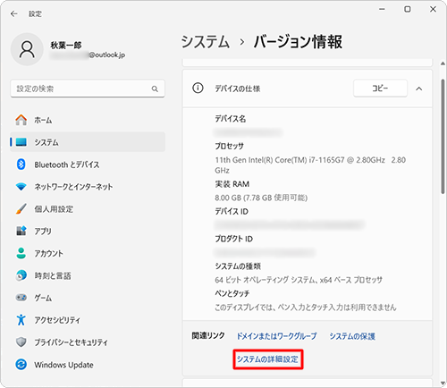Screen dimensions: 447x388
Task: Click the back arrow icon
Action: (x=14, y=14)
